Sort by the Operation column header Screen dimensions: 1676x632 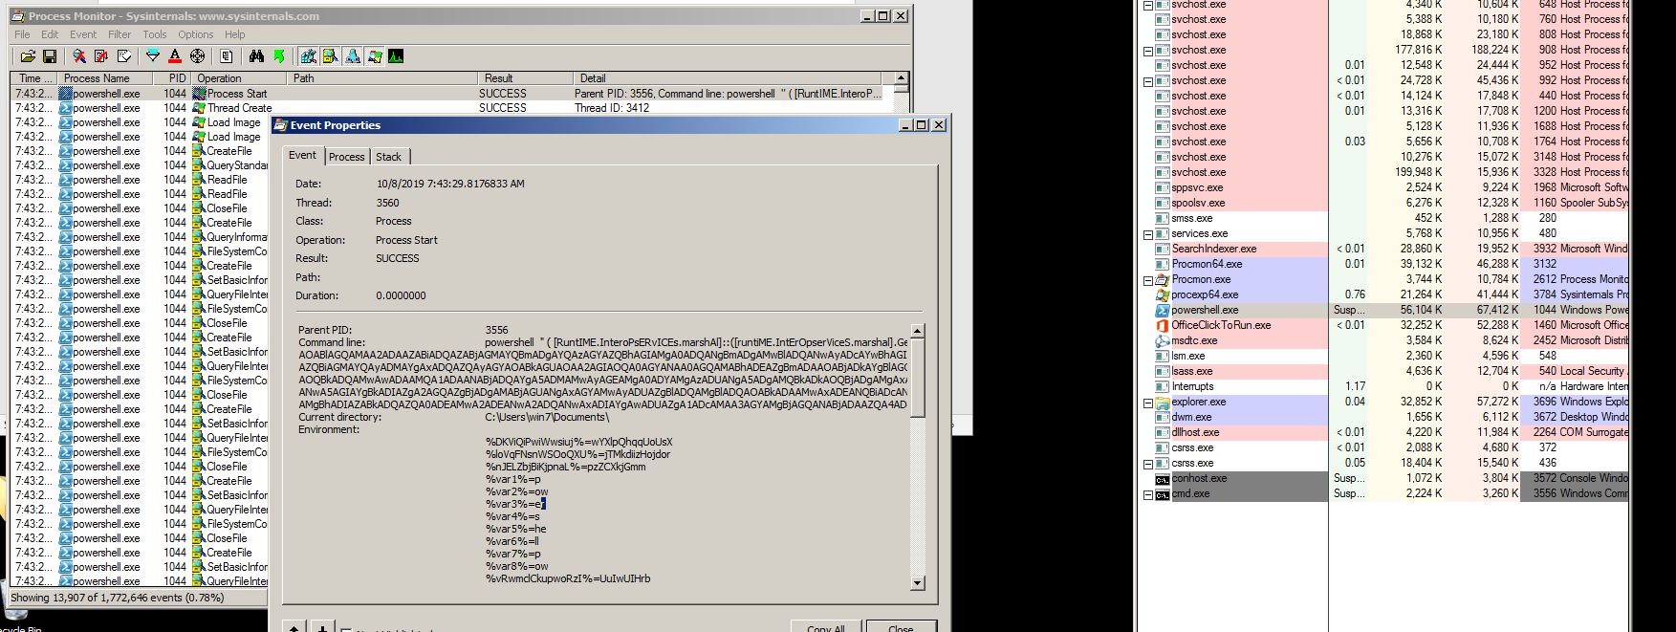[238, 78]
